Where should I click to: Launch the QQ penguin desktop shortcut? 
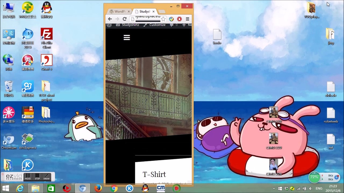[46, 10]
